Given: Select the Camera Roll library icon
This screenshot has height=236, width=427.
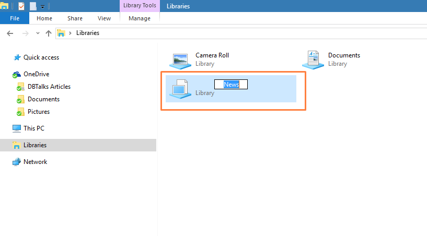Looking at the screenshot, I should click(x=180, y=61).
